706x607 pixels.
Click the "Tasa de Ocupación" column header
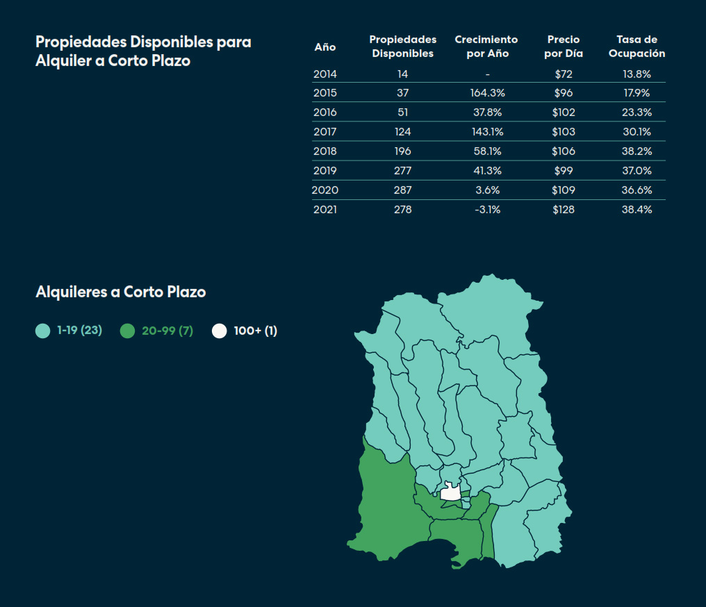click(x=637, y=47)
